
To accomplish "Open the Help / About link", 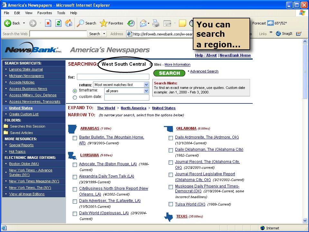I will [206, 55].
